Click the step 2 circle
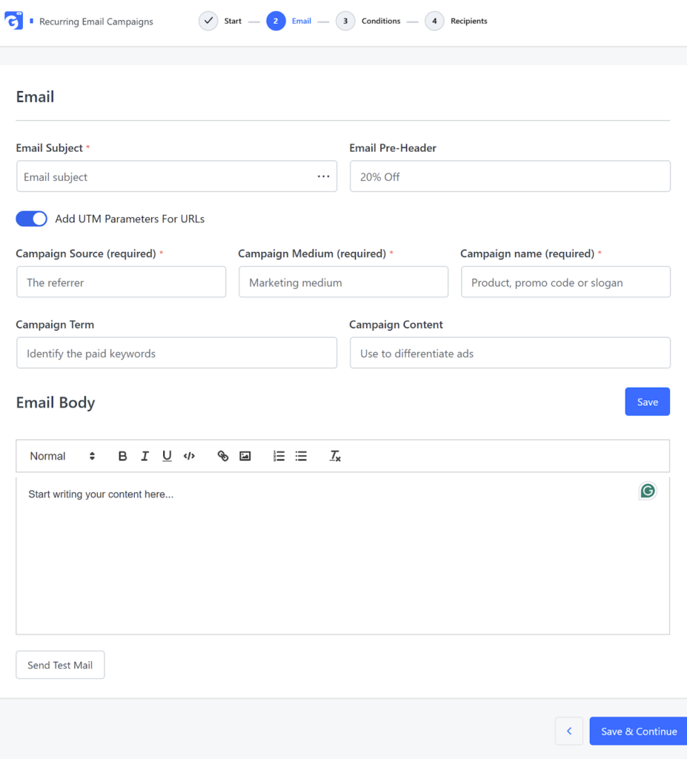The height and width of the screenshot is (759, 687). pyautogui.click(x=276, y=21)
